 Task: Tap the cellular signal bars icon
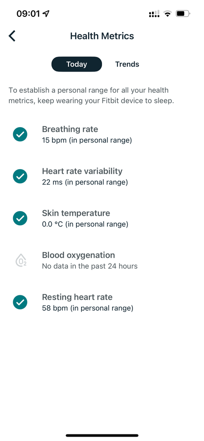154,14
